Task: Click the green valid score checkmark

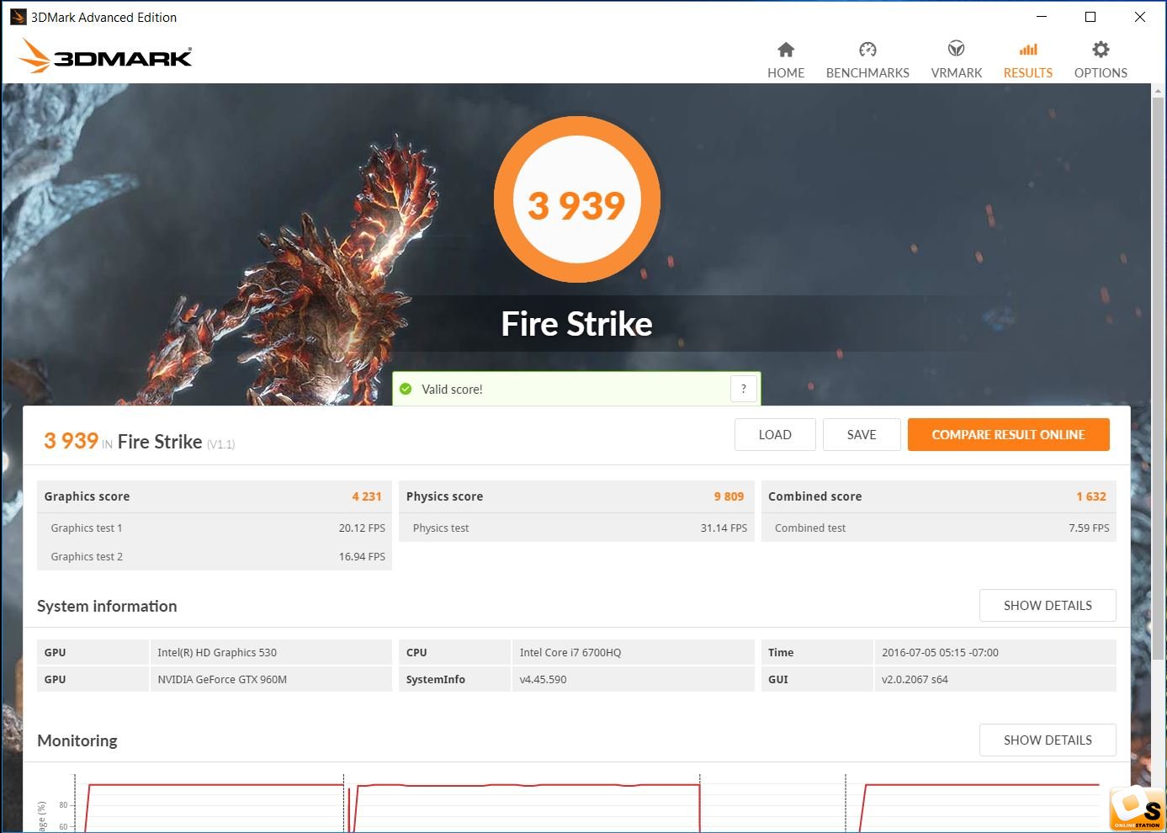Action: click(406, 389)
